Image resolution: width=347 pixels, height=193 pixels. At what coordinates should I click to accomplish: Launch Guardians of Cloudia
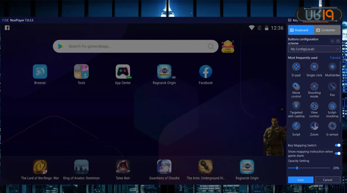164,167
